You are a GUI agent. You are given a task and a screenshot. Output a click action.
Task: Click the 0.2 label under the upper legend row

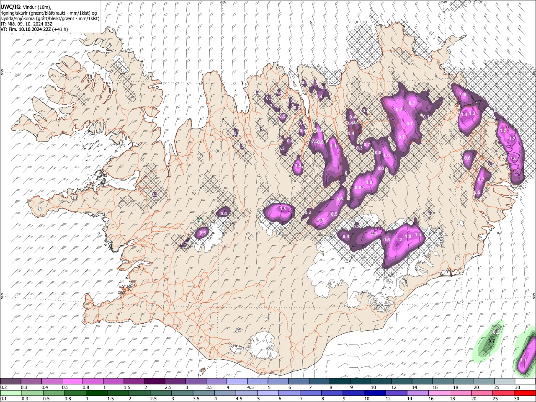tap(3, 387)
